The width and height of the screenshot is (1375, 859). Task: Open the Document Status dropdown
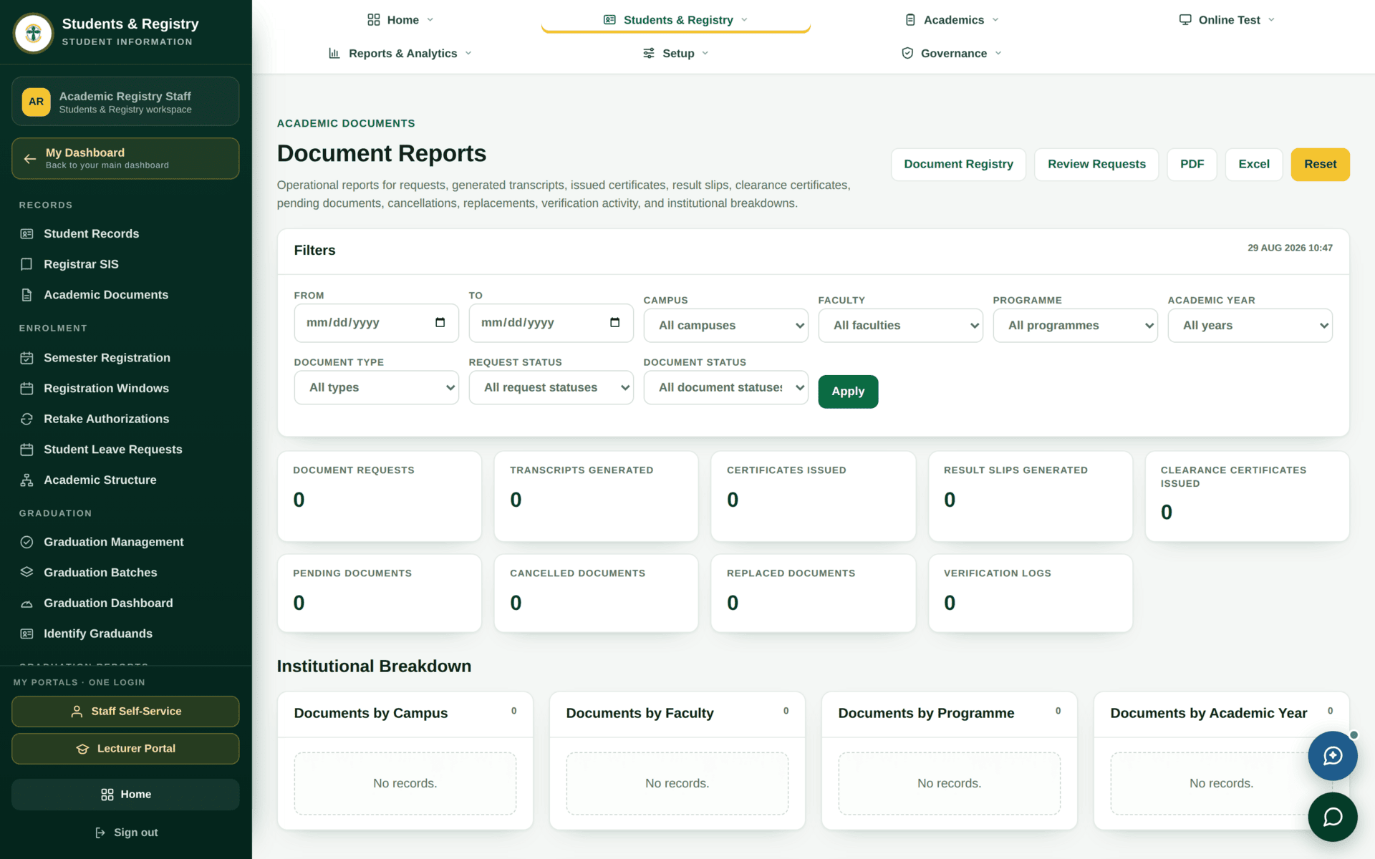click(725, 387)
